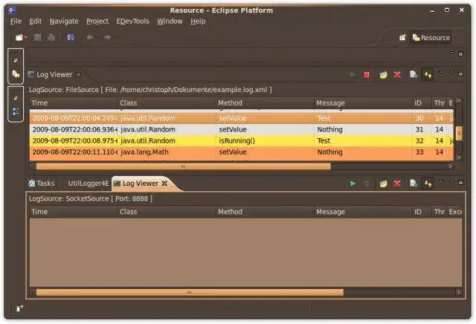Toggle auto-scroll arrows icon in lower Log Viewer
The width and height of the screenshot is (476, 324).
tap(428, 184)
